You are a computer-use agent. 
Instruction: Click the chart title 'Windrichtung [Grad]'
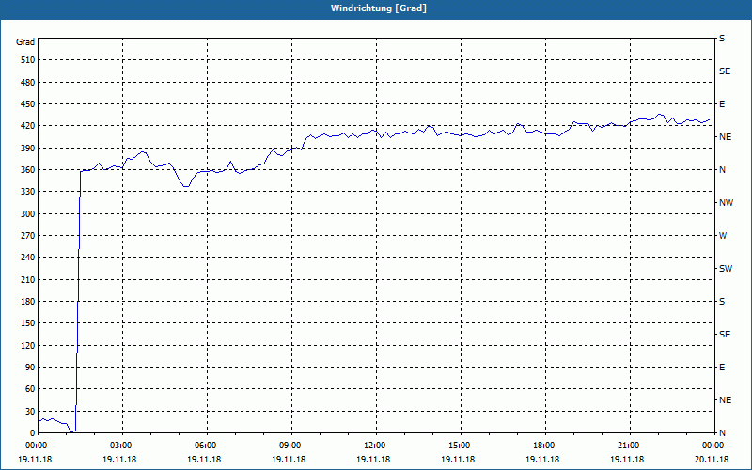[379, 8]
